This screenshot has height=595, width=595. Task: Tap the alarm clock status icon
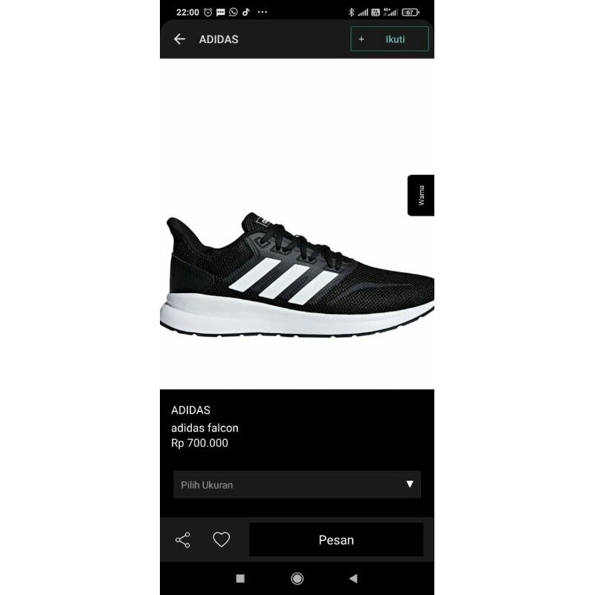tap(208, 13)
